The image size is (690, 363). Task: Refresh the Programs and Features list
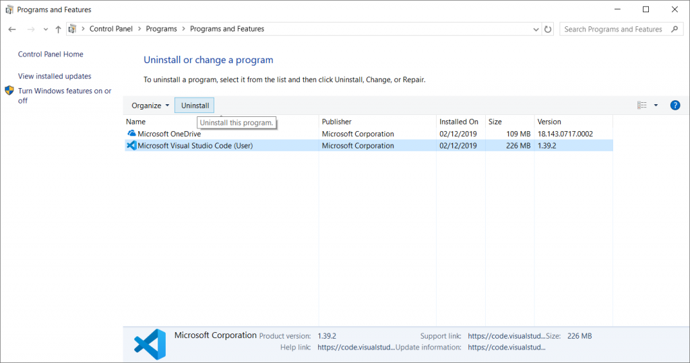tap(547, 30)
